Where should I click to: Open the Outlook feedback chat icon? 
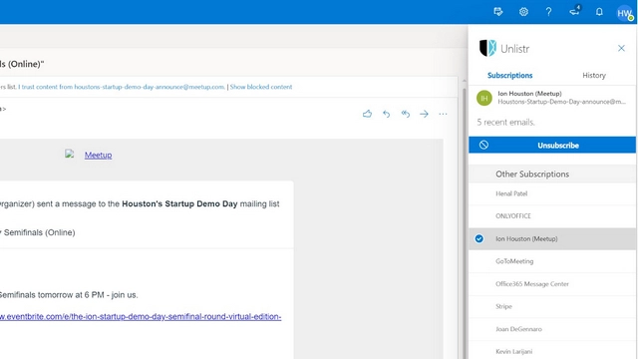tap(498, 12)
